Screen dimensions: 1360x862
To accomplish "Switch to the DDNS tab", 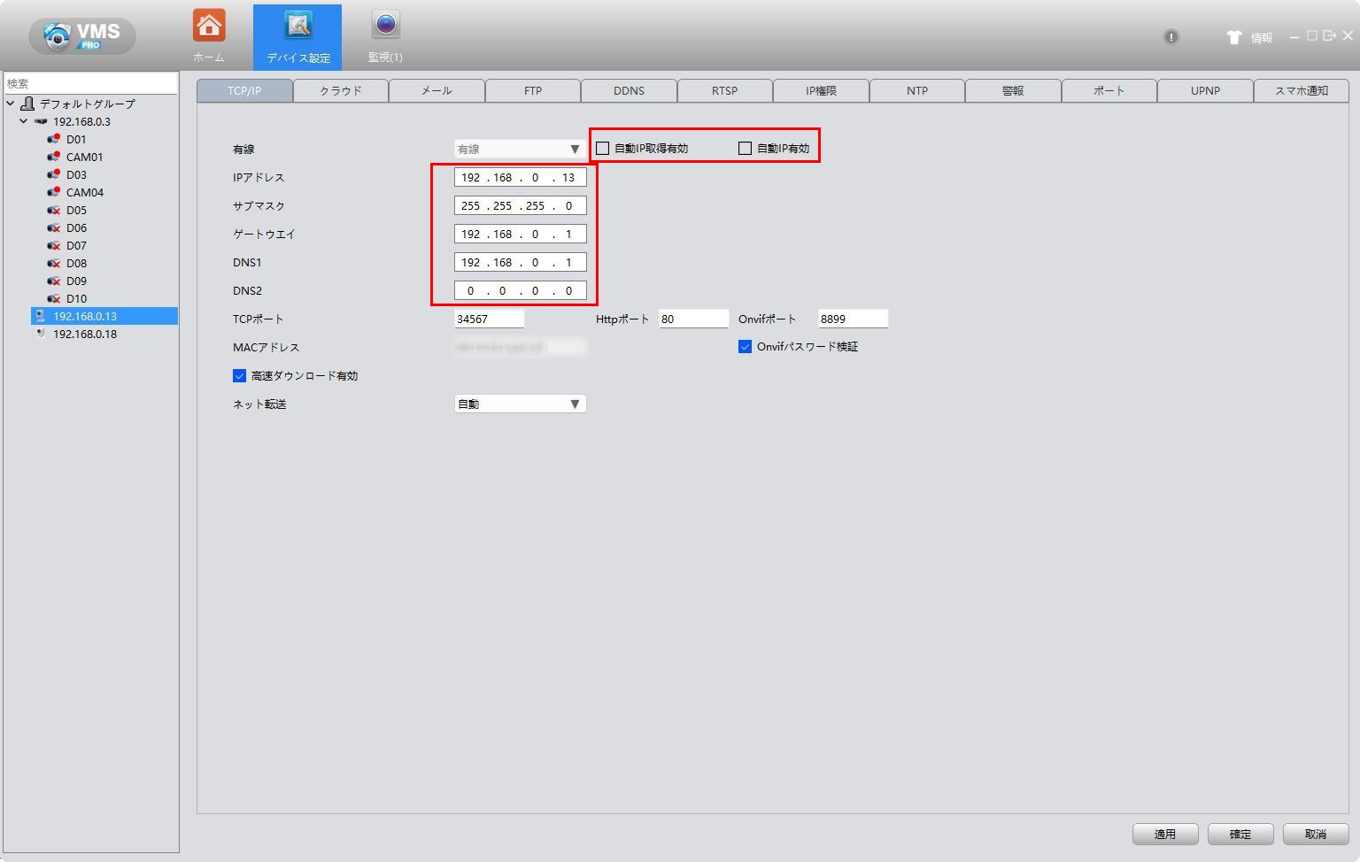I will click(x=629, y=91).
